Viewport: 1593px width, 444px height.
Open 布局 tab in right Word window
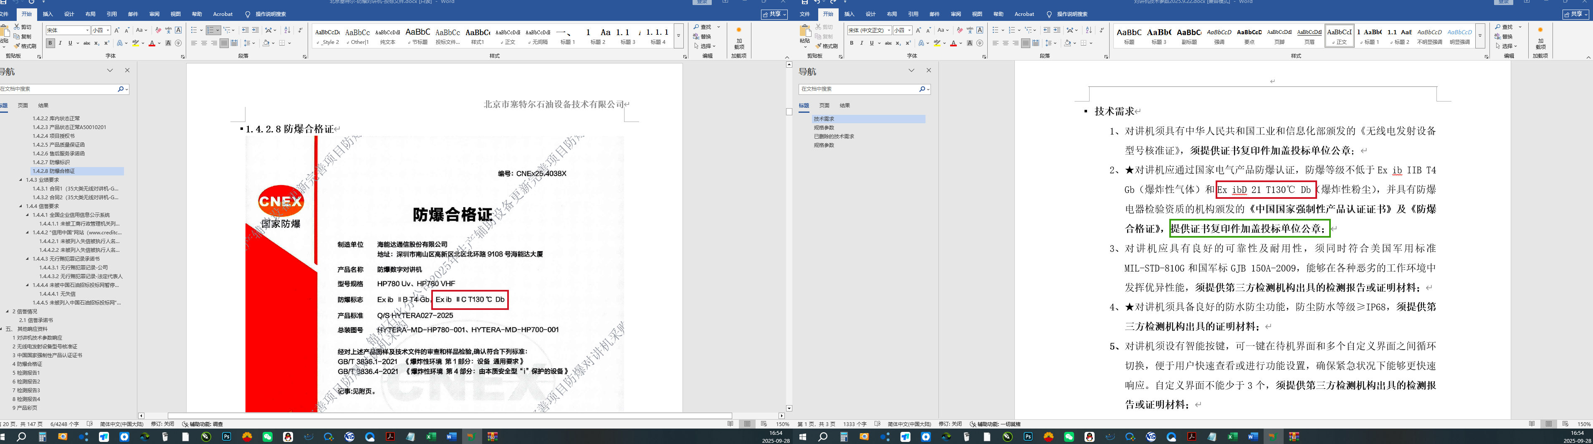892,14
